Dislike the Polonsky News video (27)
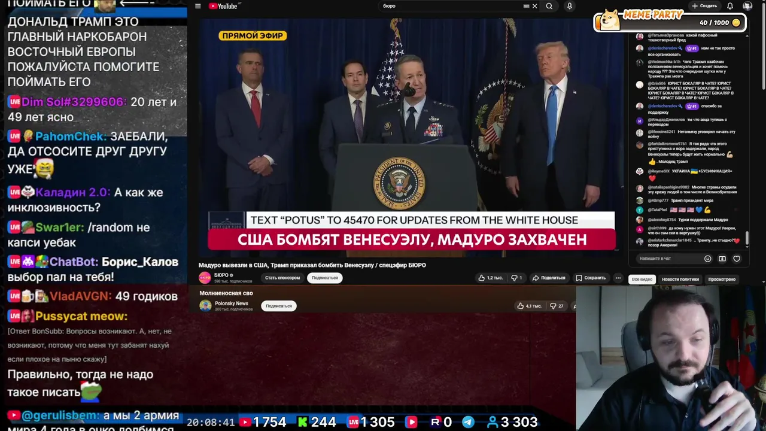766x431 pixels. point(557,306)
